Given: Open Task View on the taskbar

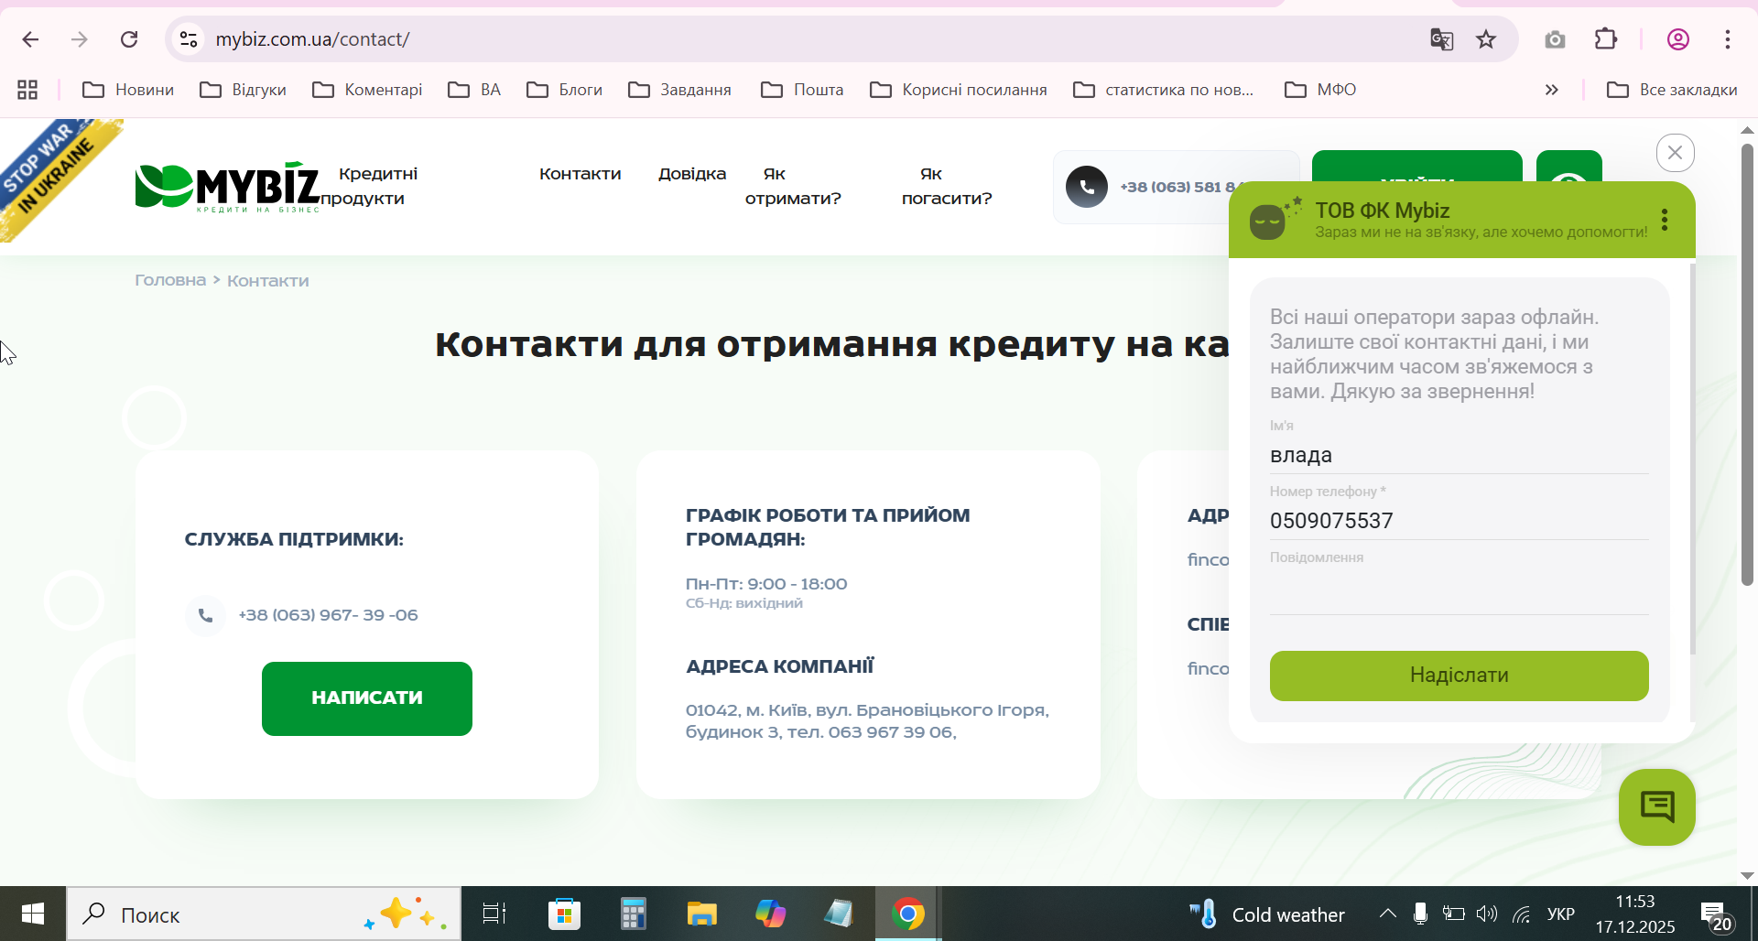Looking at the screenshot, I should coord(494,914).
